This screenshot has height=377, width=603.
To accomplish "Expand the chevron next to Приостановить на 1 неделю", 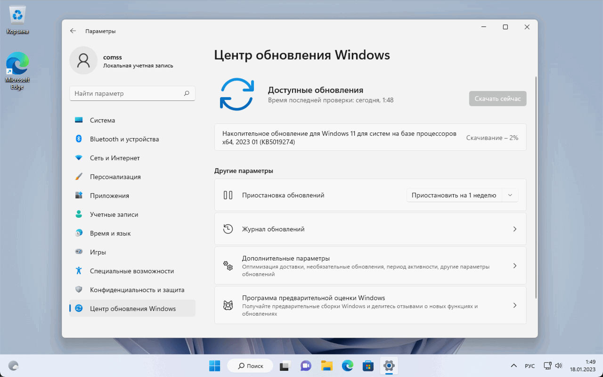I will pyautogui.click(x=510, y=195).
